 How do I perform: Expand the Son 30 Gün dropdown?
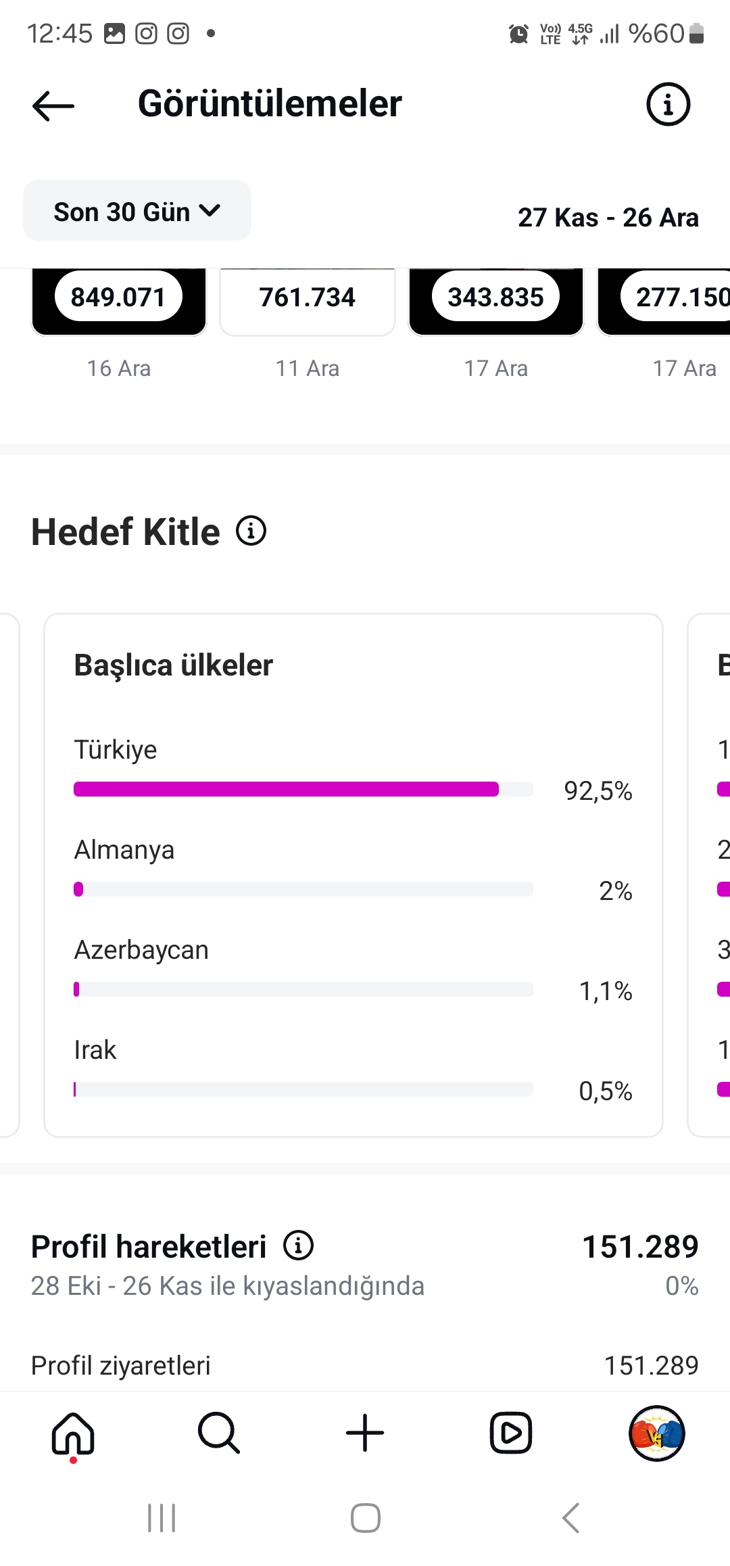137,211
